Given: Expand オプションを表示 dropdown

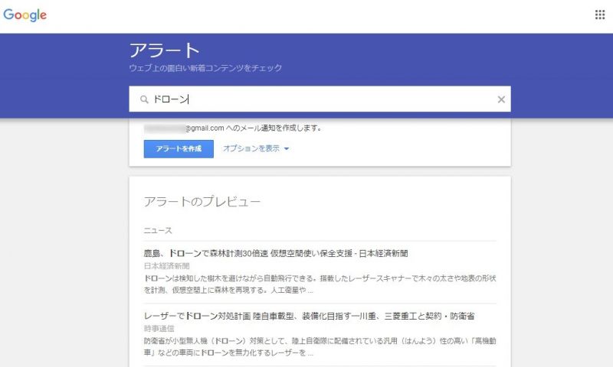Looking at the screenshot, I should coord(256,148).
